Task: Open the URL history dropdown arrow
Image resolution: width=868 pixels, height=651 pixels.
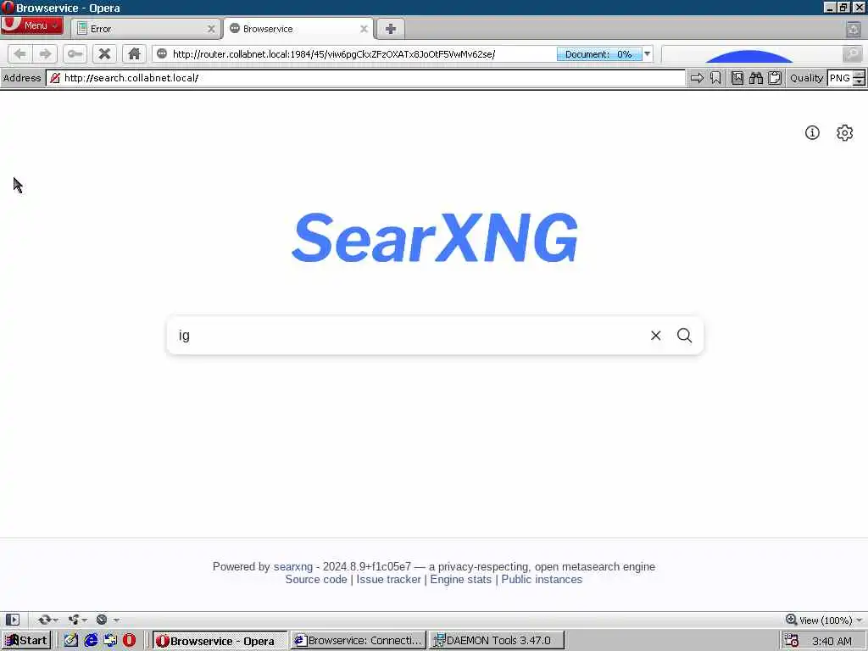Action: click(647, 53)
